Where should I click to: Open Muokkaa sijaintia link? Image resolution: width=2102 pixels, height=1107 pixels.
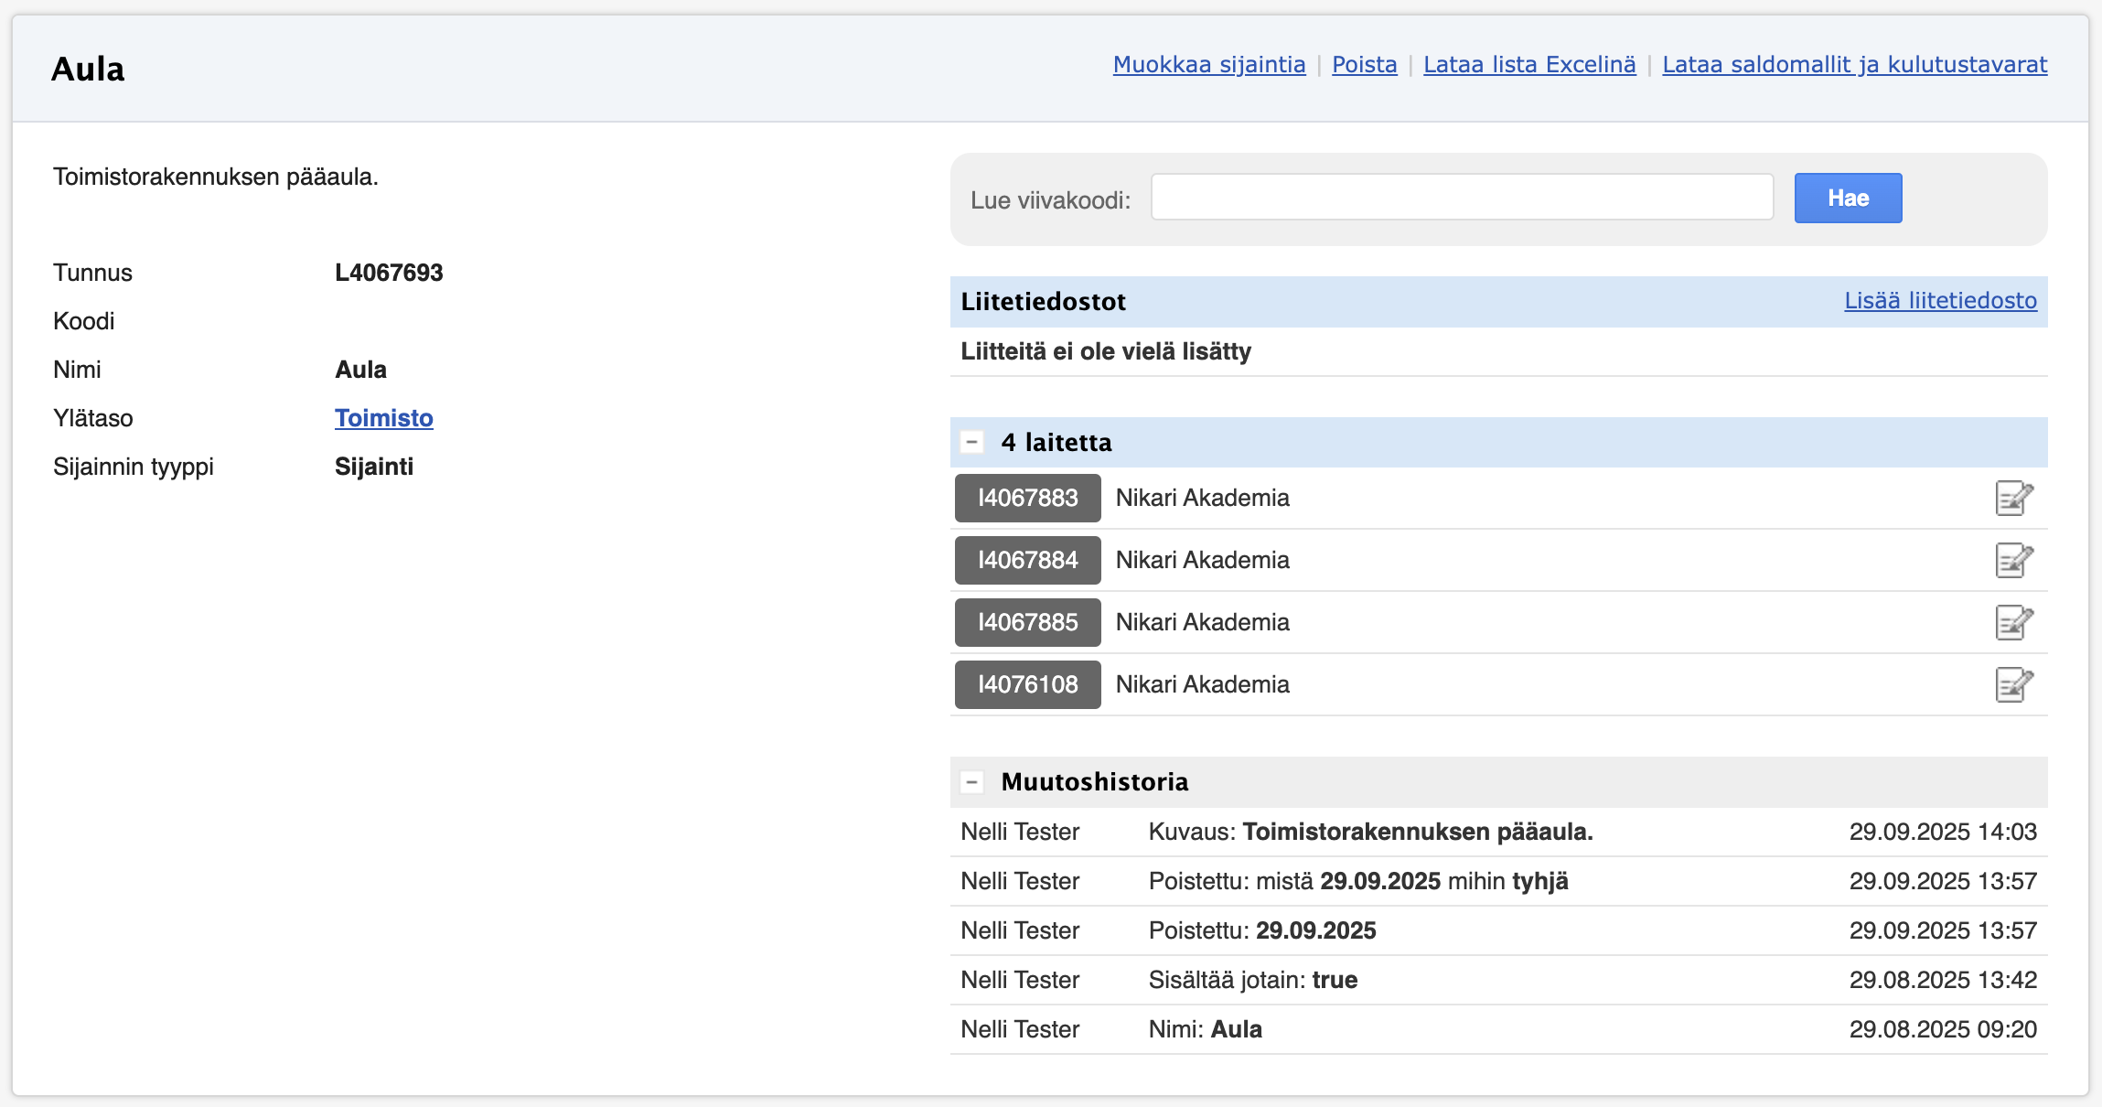pos(1208,65)
